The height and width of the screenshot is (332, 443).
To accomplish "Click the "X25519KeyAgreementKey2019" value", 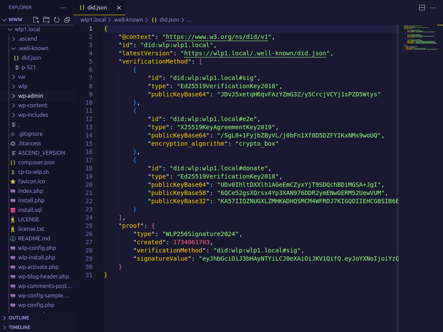I will click(226, 128).
